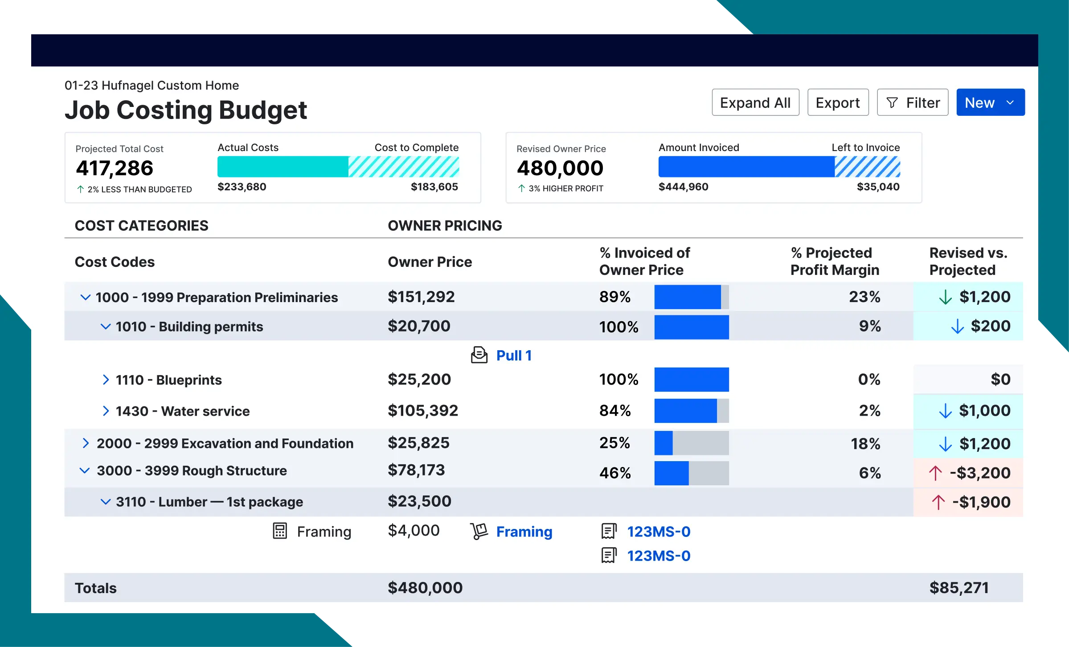
Task: Click the Expand All button
Action: click(755, 102)
